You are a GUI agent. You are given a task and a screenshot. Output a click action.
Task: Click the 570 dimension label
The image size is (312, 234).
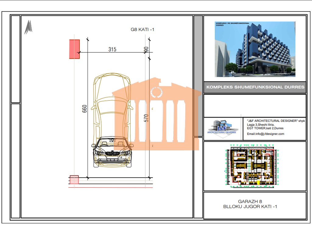146,118
